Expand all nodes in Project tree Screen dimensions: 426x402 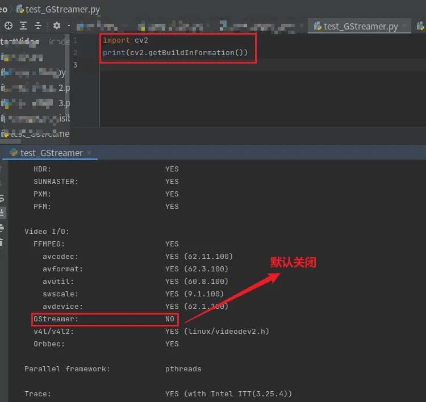pyautogui.click(x=23, y=26)
